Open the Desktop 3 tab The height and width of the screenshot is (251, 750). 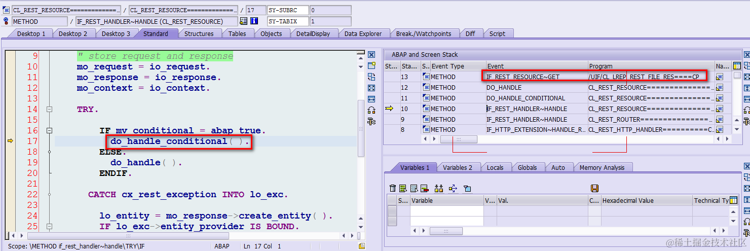[x=116, y=33]
